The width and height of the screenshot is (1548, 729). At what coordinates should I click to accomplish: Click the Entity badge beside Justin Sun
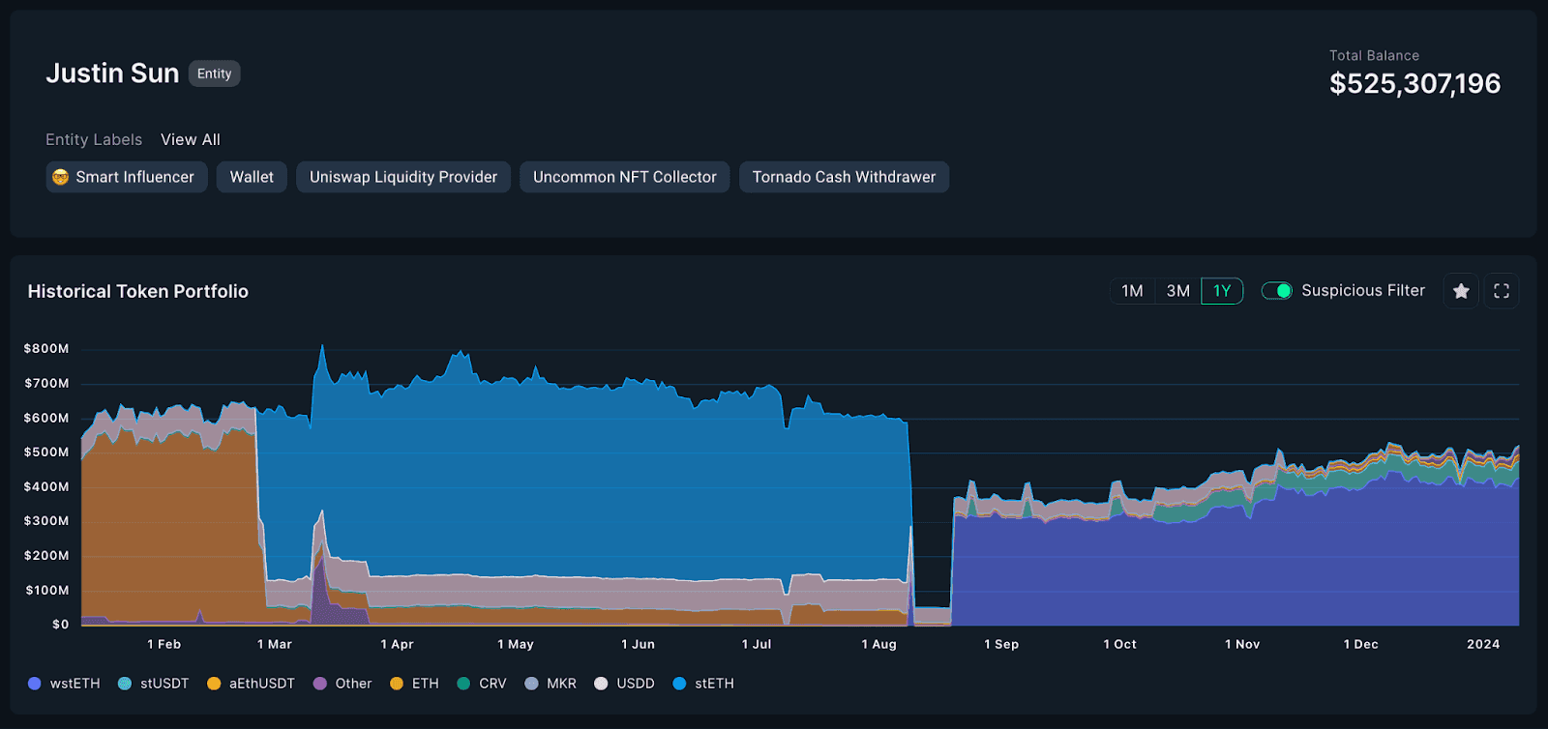pos(215,73)
